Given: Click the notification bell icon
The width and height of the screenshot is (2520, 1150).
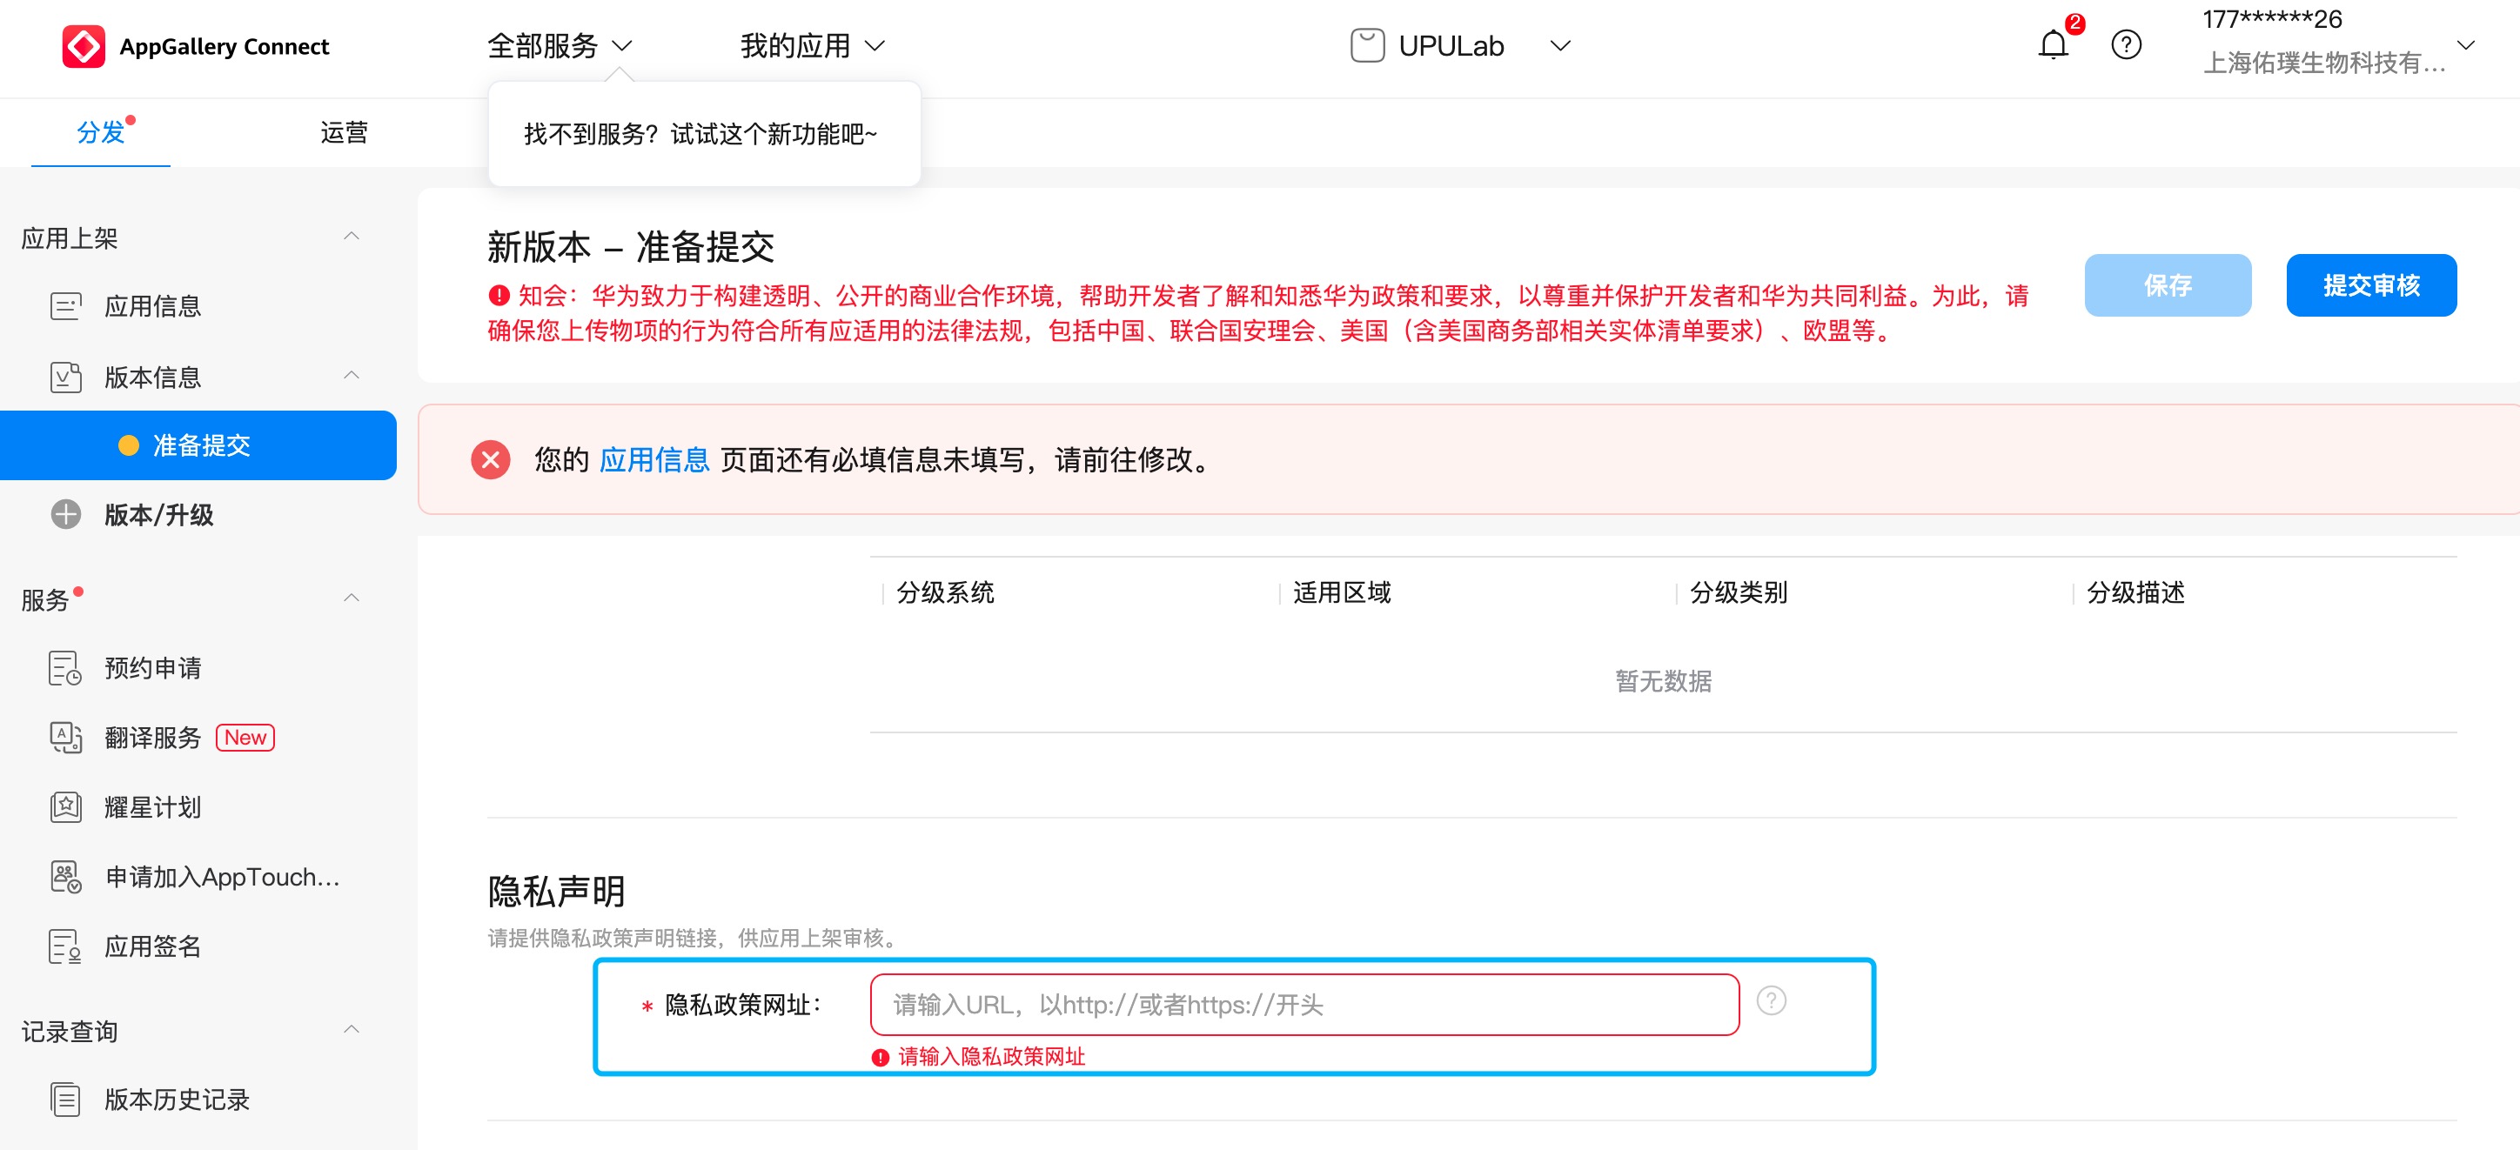Looking at the screenshot, I should click(x=2053, y=45).
